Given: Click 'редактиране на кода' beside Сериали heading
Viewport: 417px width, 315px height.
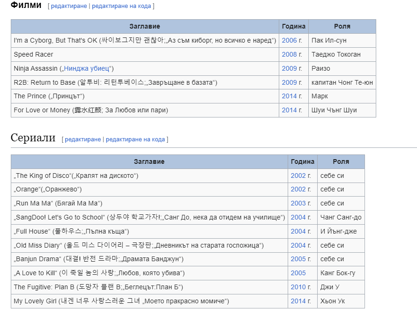Looking at the screenshot, I should (135, 139).
